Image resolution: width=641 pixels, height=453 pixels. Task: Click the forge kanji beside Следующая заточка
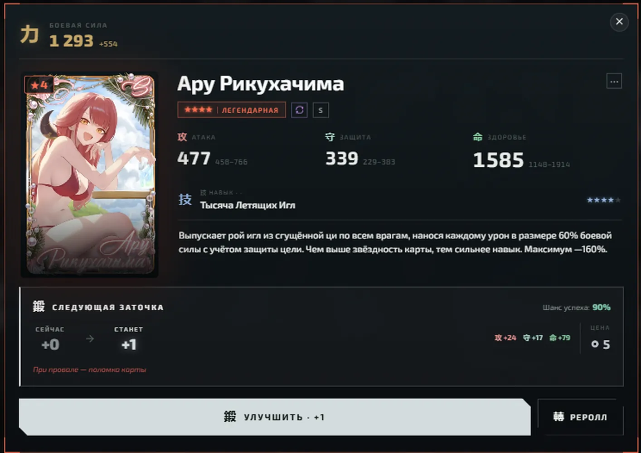(x=39, y=307)
